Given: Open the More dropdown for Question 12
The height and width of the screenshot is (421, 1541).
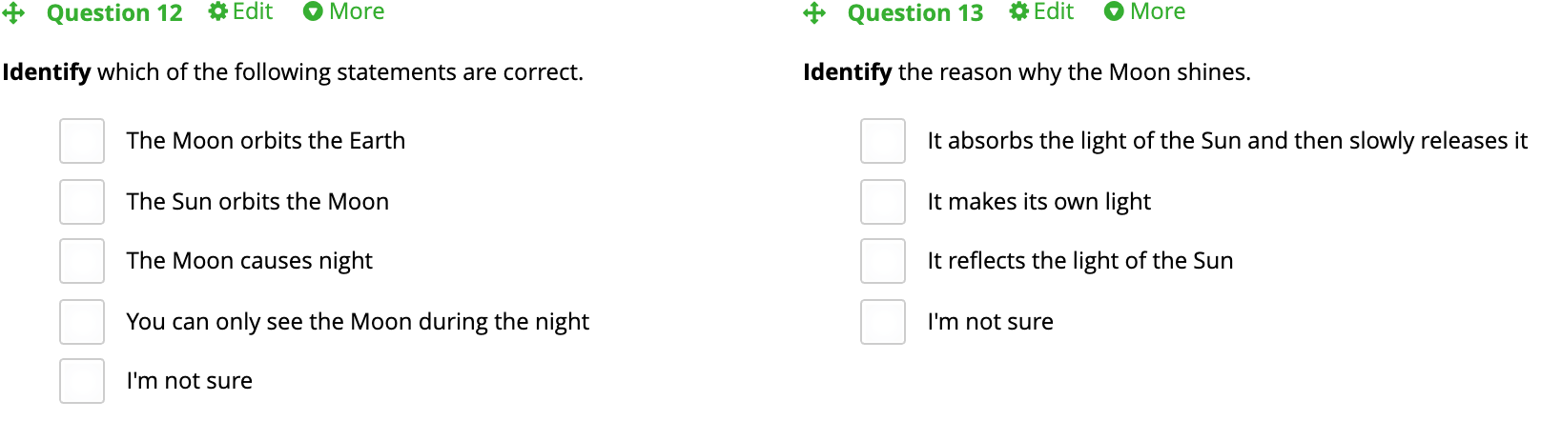Looking at the screenshot, I should coord(343,11).
